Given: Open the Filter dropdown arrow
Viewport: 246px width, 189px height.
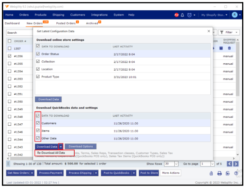Looking at the screenshot, I should (x=236, y=32).
